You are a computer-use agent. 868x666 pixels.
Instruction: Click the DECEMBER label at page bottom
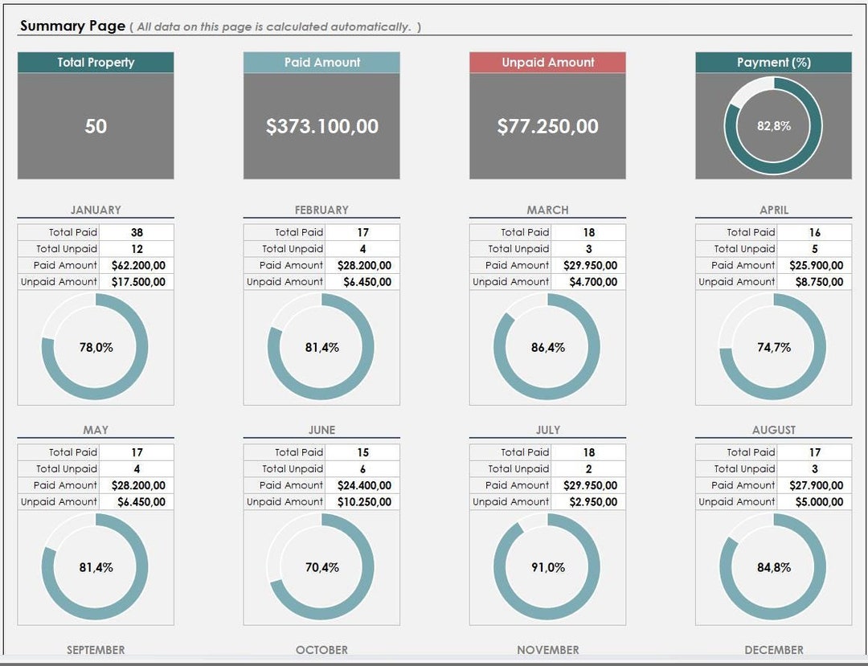[x=772, y=649]
